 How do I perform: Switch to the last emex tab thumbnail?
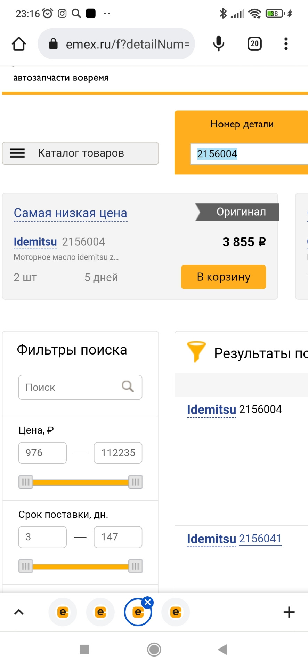[176, 612]
